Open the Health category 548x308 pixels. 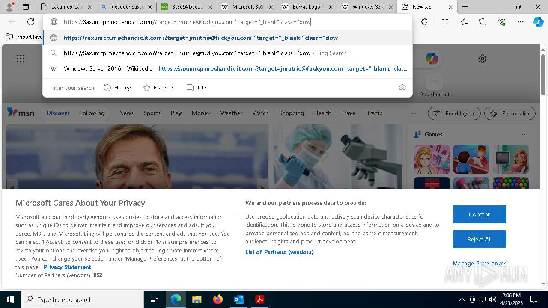(322, 113)
